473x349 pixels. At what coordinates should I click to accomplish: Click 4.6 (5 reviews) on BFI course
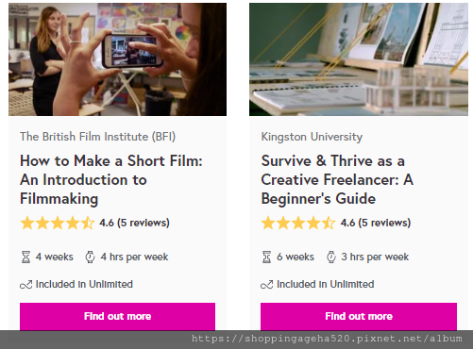coord(134,223)
